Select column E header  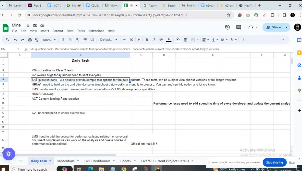pyautogui.click(x=213, y=55)
